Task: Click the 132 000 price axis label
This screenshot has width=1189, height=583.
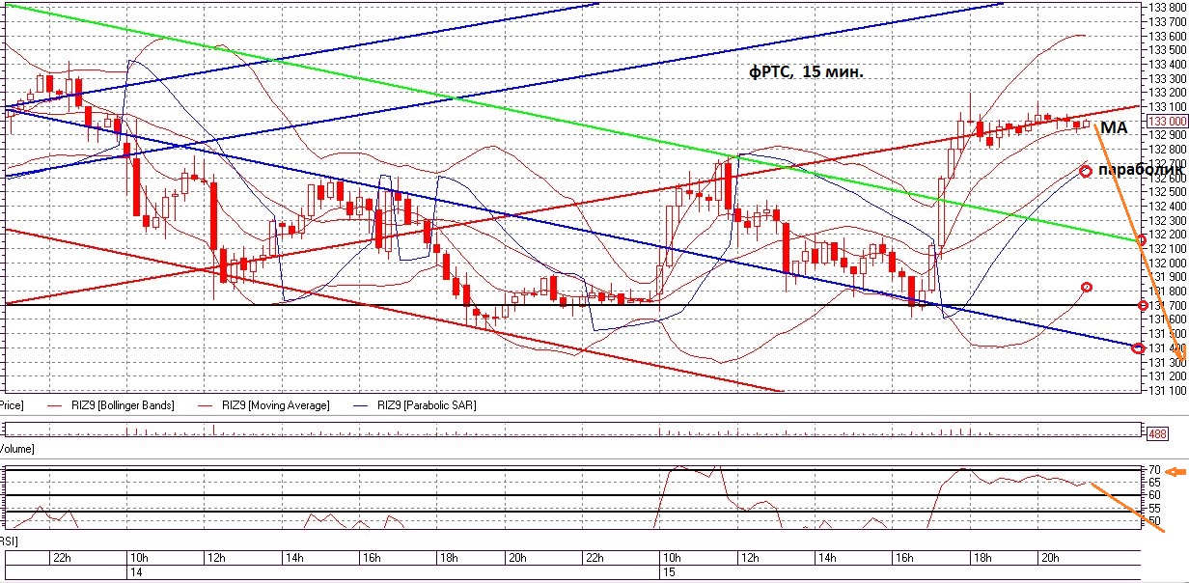Action: (1166, 263)
